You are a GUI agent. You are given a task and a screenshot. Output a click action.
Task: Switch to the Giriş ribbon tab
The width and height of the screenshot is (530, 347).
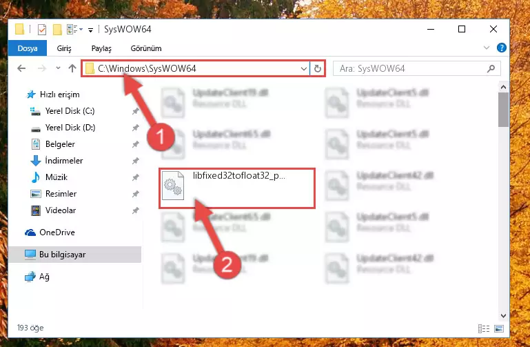(x=64, y=48)
